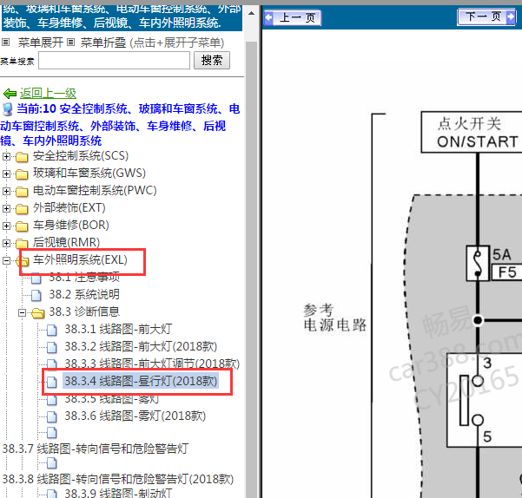Open 38.3.7 线路图-转向信号和危险警告灯
522x498 pixels.
tap(96, 449)
